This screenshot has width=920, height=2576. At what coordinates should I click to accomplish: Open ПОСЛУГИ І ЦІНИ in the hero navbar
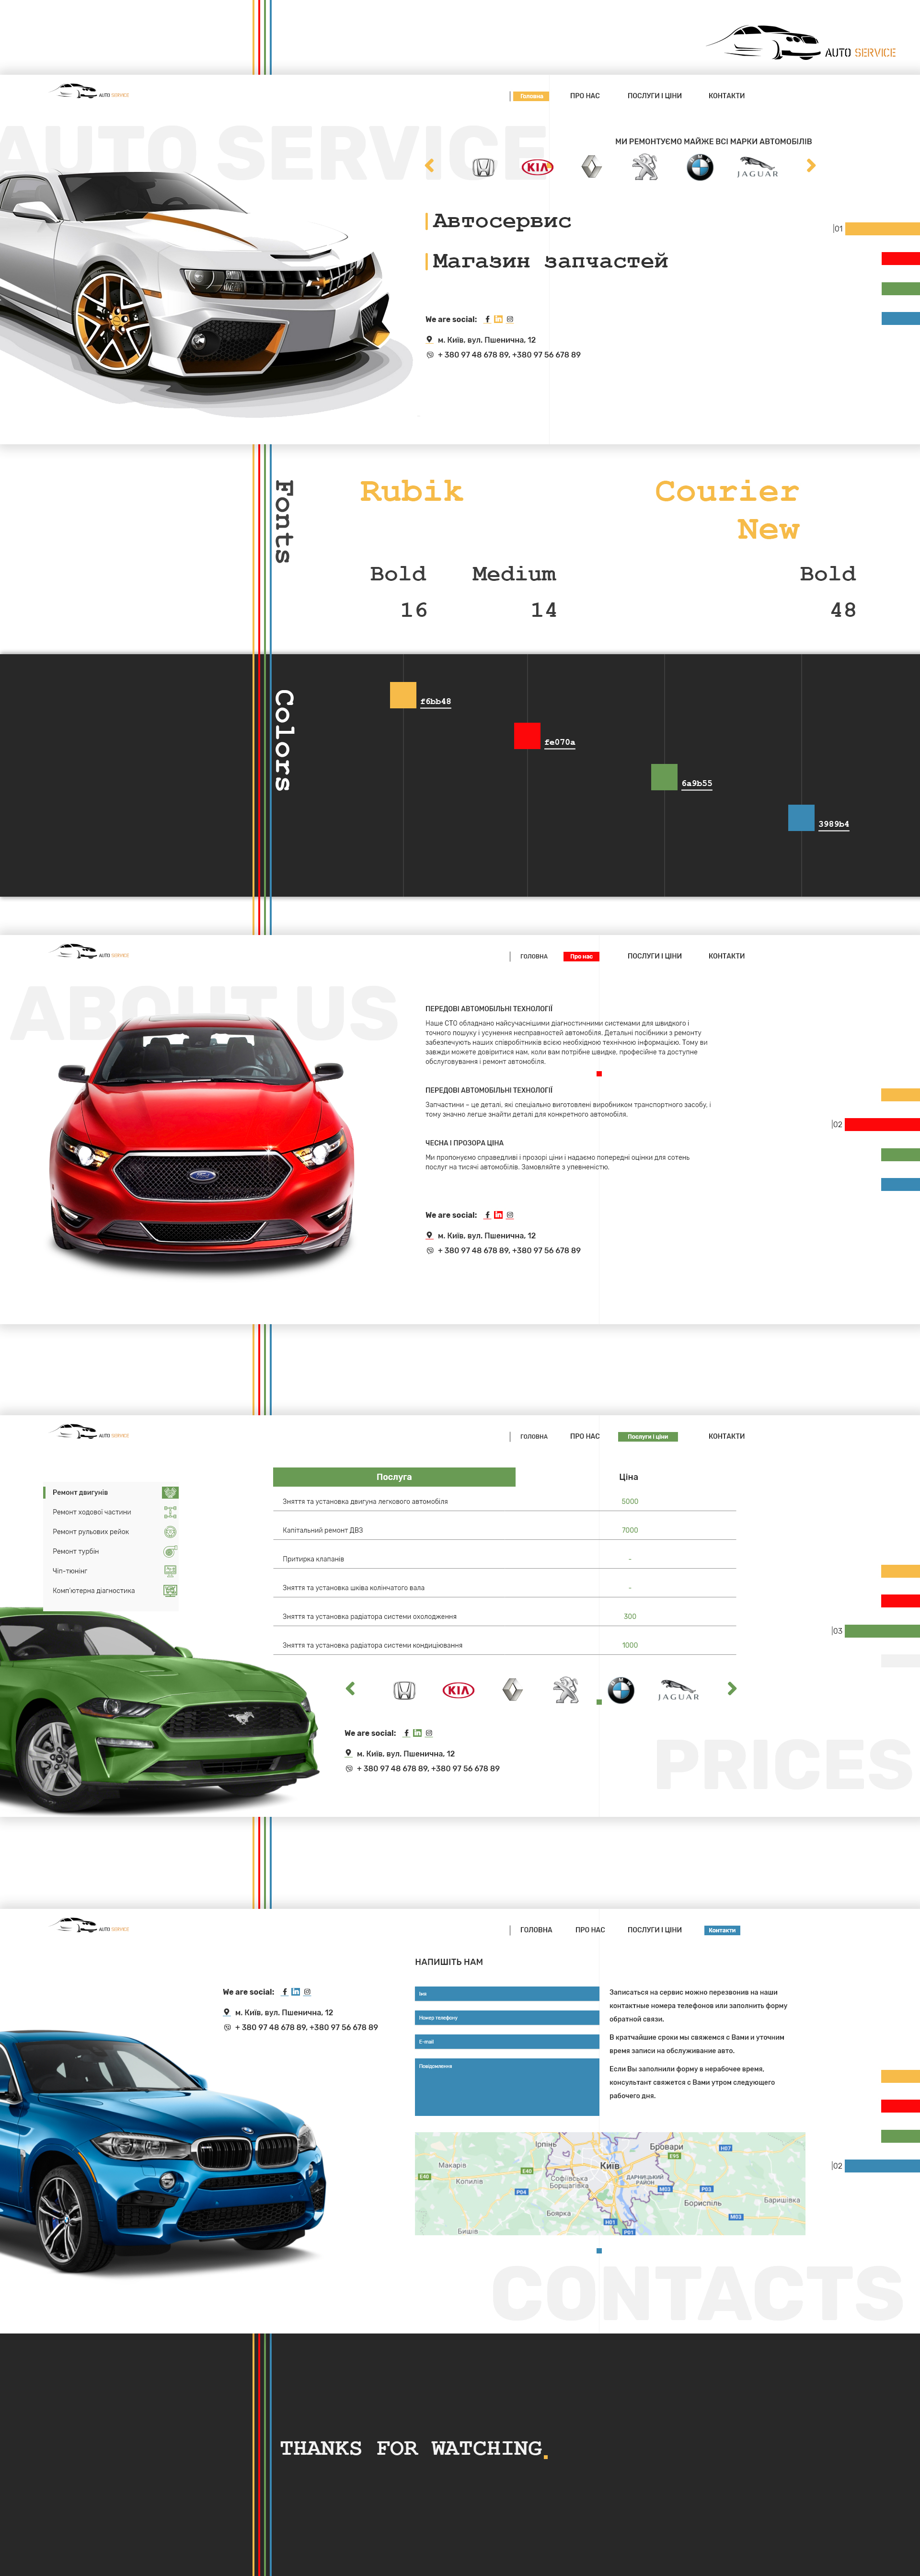(654, 96)
